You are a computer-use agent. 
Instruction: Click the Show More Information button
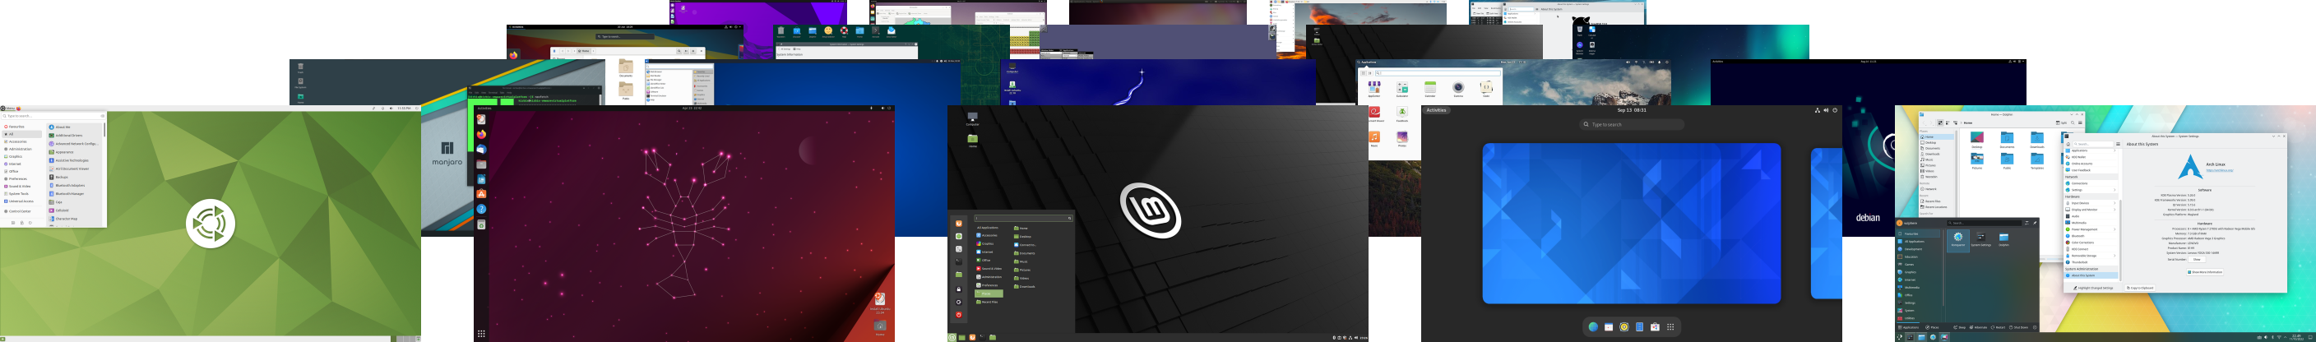pyautogui.click(x=2206, y=272)
